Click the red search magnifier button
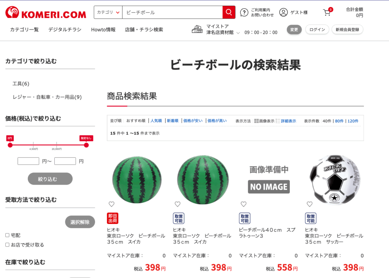The width and height of the screenshot is (389, 278). tap(229, 12)
